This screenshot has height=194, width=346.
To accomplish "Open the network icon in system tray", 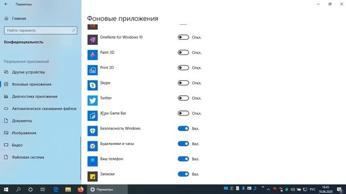I will click(x=305, y=189).
